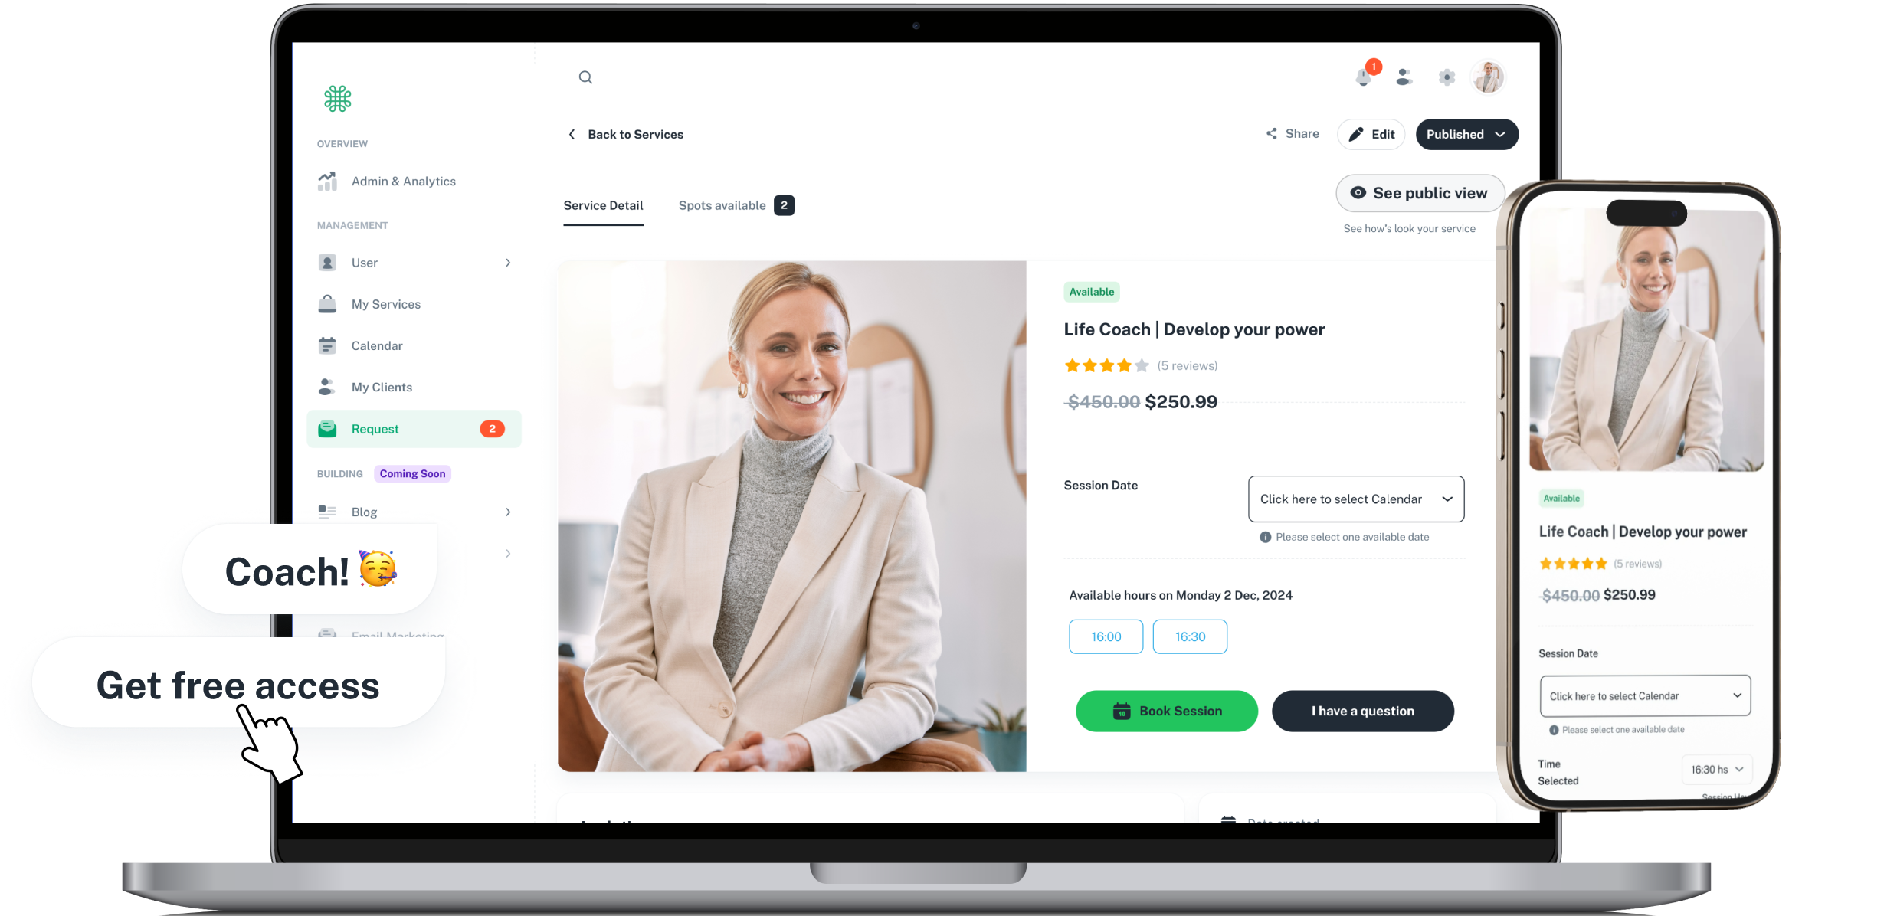Select the Service Detail tab

coord(604,204)
